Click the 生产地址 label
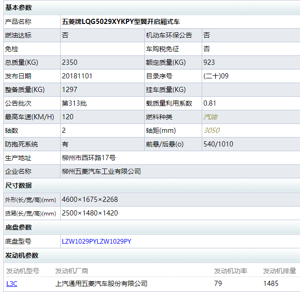This screenshot has height=292, width=300. [x=18, y=158]
